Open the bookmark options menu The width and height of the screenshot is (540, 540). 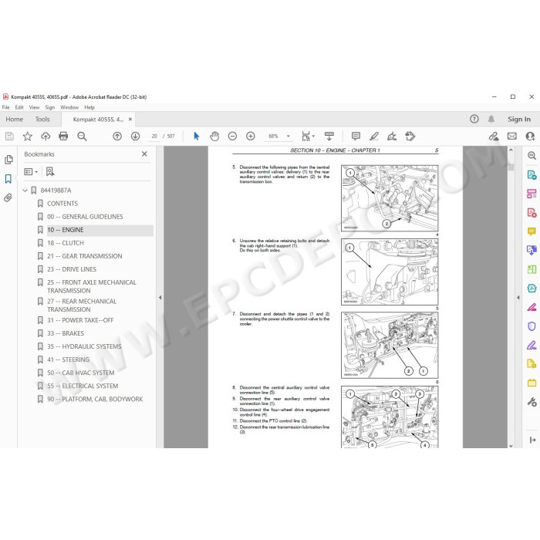point(31,171)
